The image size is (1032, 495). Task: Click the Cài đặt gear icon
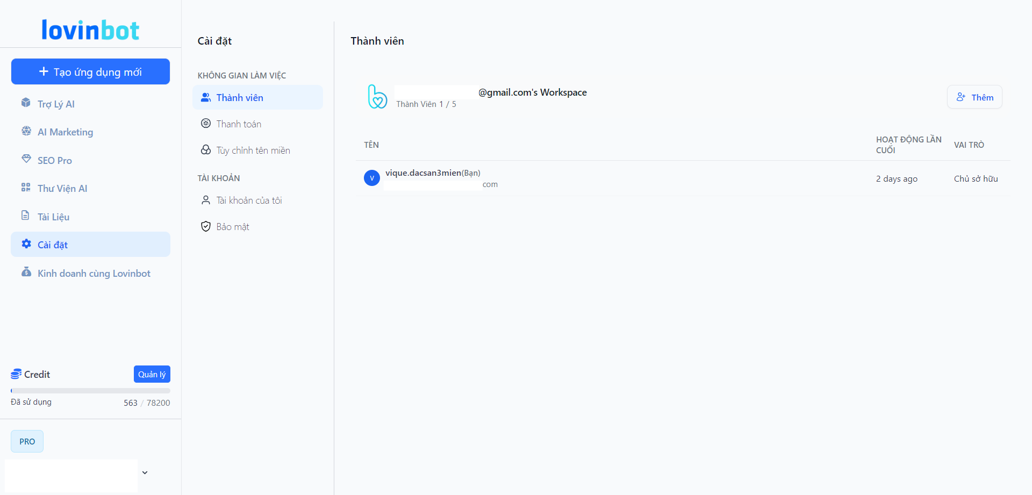click(26, 244)
